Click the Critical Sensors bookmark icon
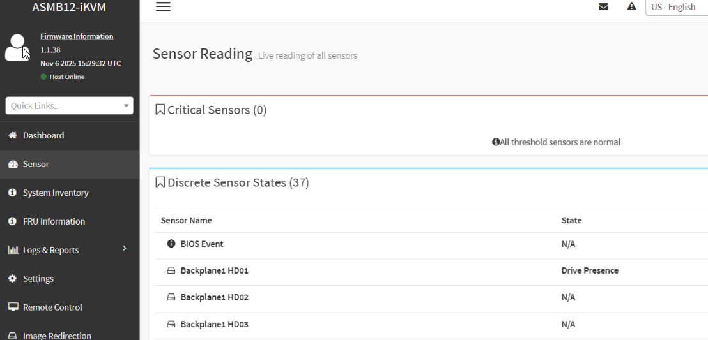 tap(160, 110)
